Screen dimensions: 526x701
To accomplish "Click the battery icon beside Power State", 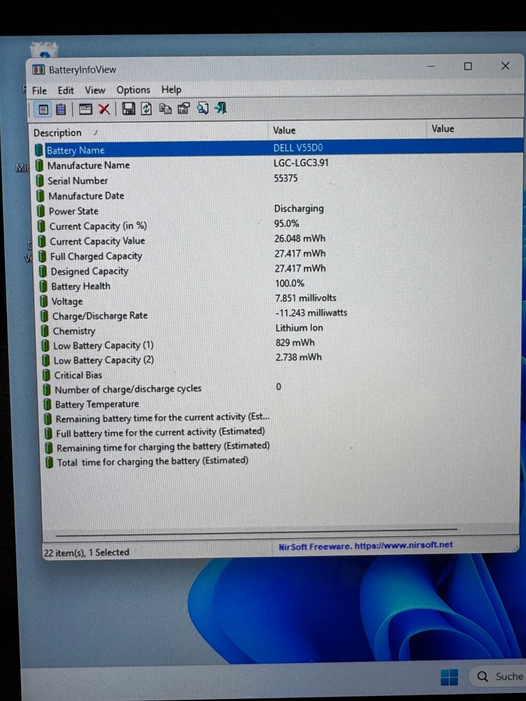I will click(x=41, y=211).
